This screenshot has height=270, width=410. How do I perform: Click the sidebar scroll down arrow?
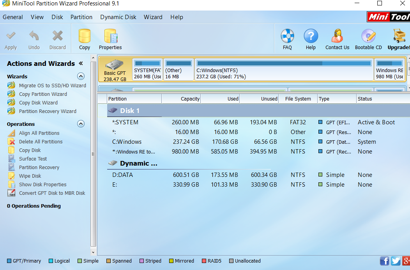pyautogui.click(x=94, y=252)
